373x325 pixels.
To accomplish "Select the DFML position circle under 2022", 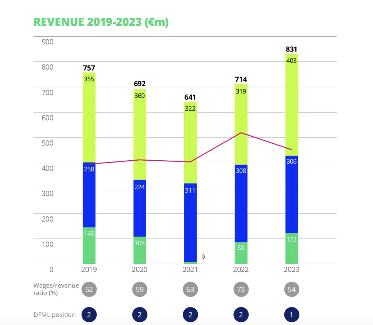I will point(241,314).
